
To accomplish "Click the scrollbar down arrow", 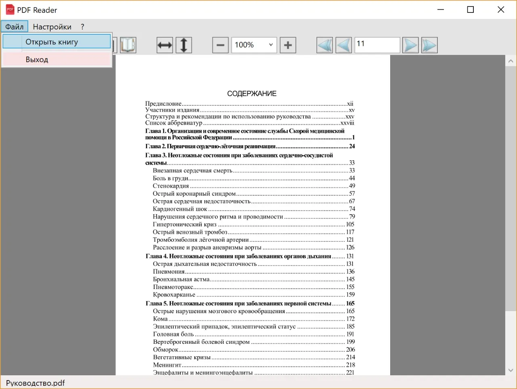I will click(511, 370).
